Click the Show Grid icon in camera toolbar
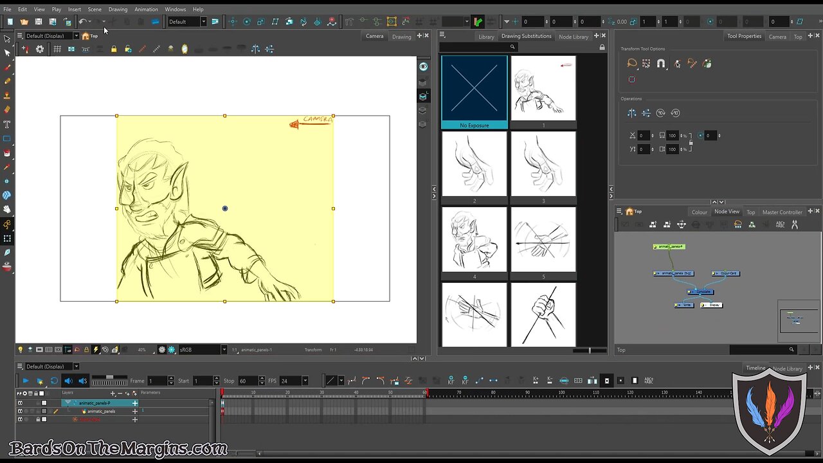Viewport: 823px width, 463px height. 57,49
